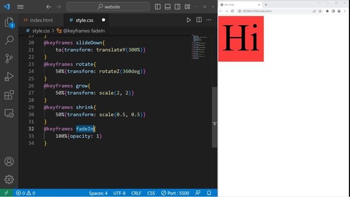Open Customize Layout options

pyautogui.click(x=188, y=7)
